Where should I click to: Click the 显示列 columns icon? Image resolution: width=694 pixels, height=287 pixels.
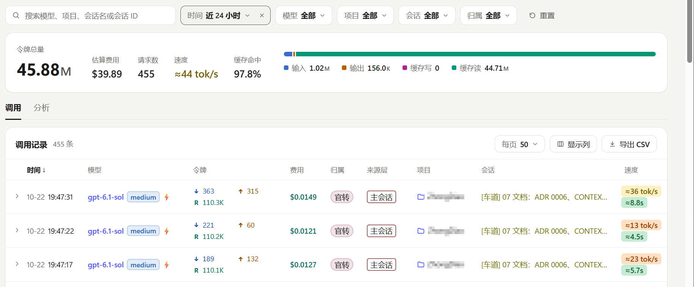pos(561,144)
